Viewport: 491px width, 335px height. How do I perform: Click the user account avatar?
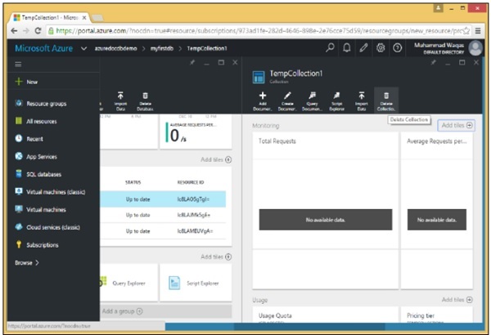point(475,48)
